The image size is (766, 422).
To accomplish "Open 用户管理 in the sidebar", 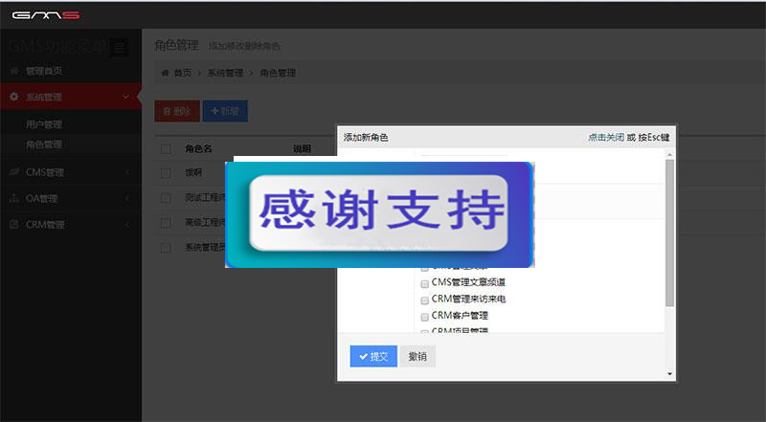I will tap(44, 124).
